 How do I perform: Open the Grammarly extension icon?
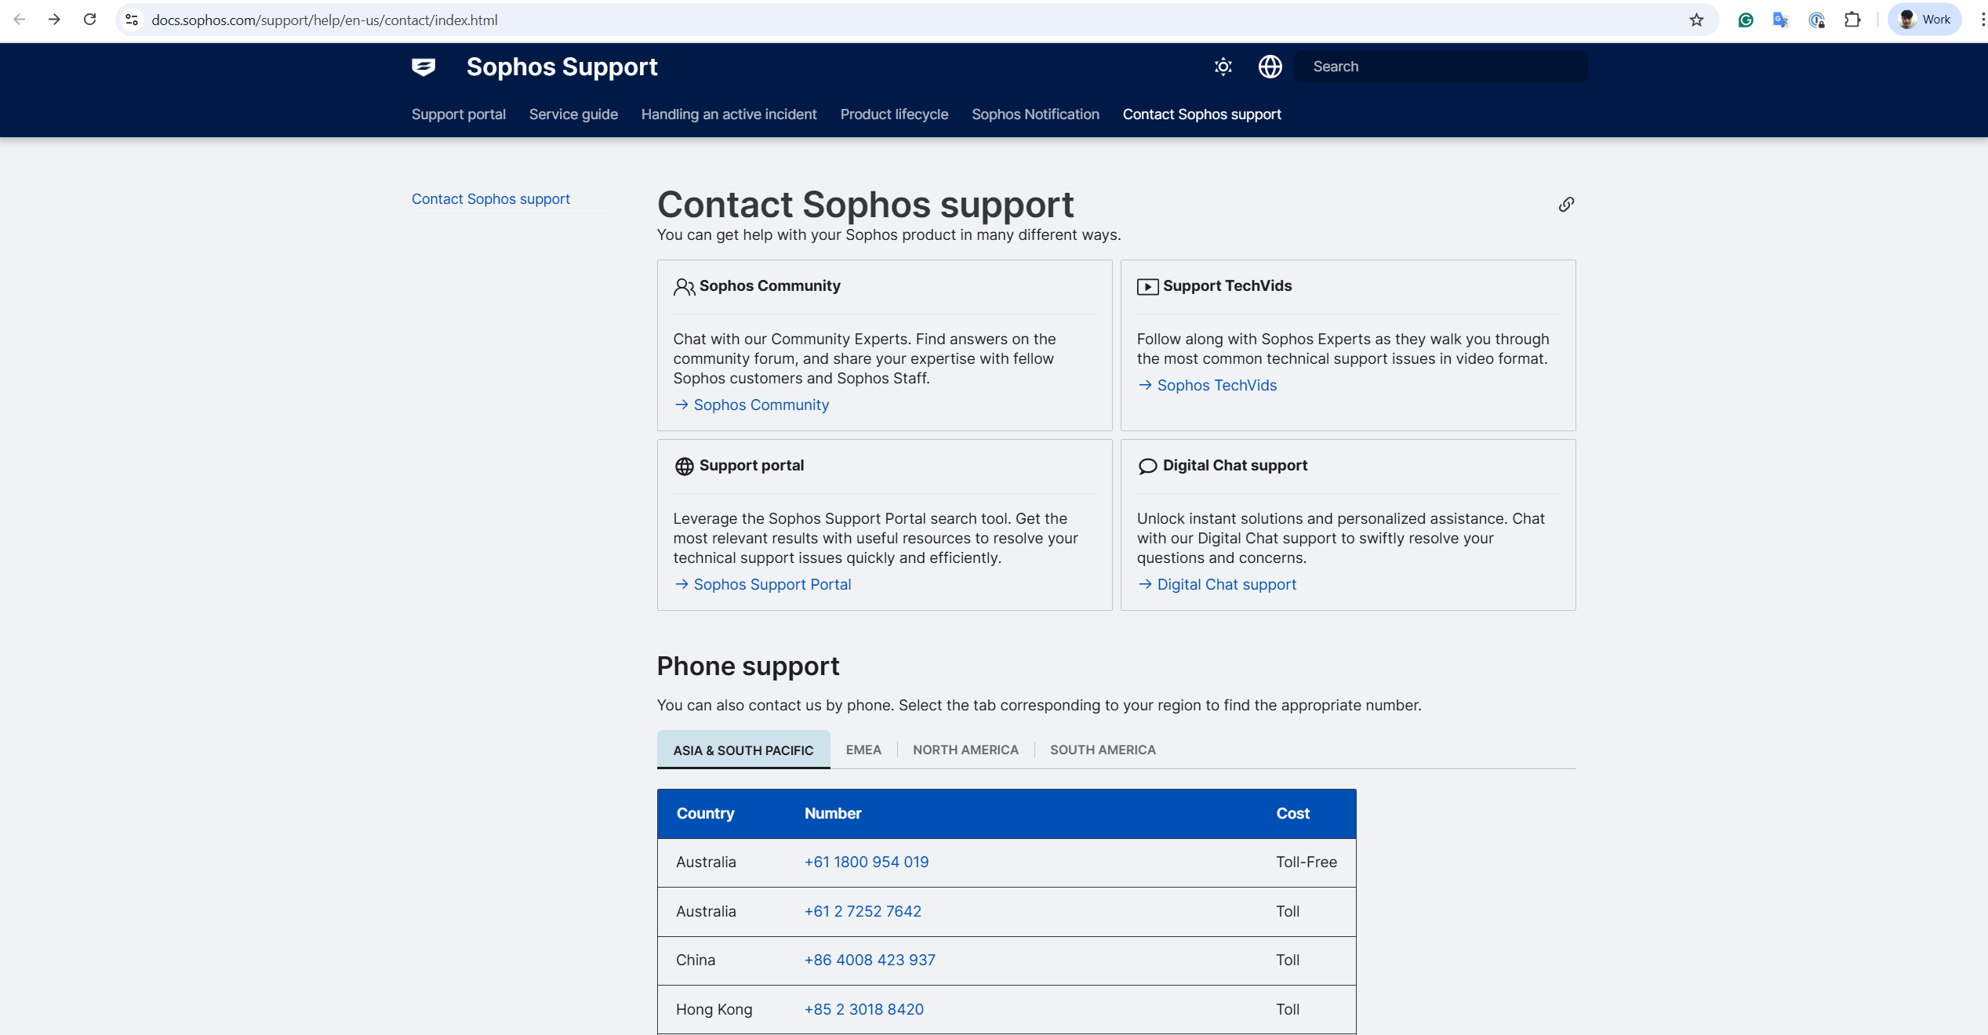1745,20
